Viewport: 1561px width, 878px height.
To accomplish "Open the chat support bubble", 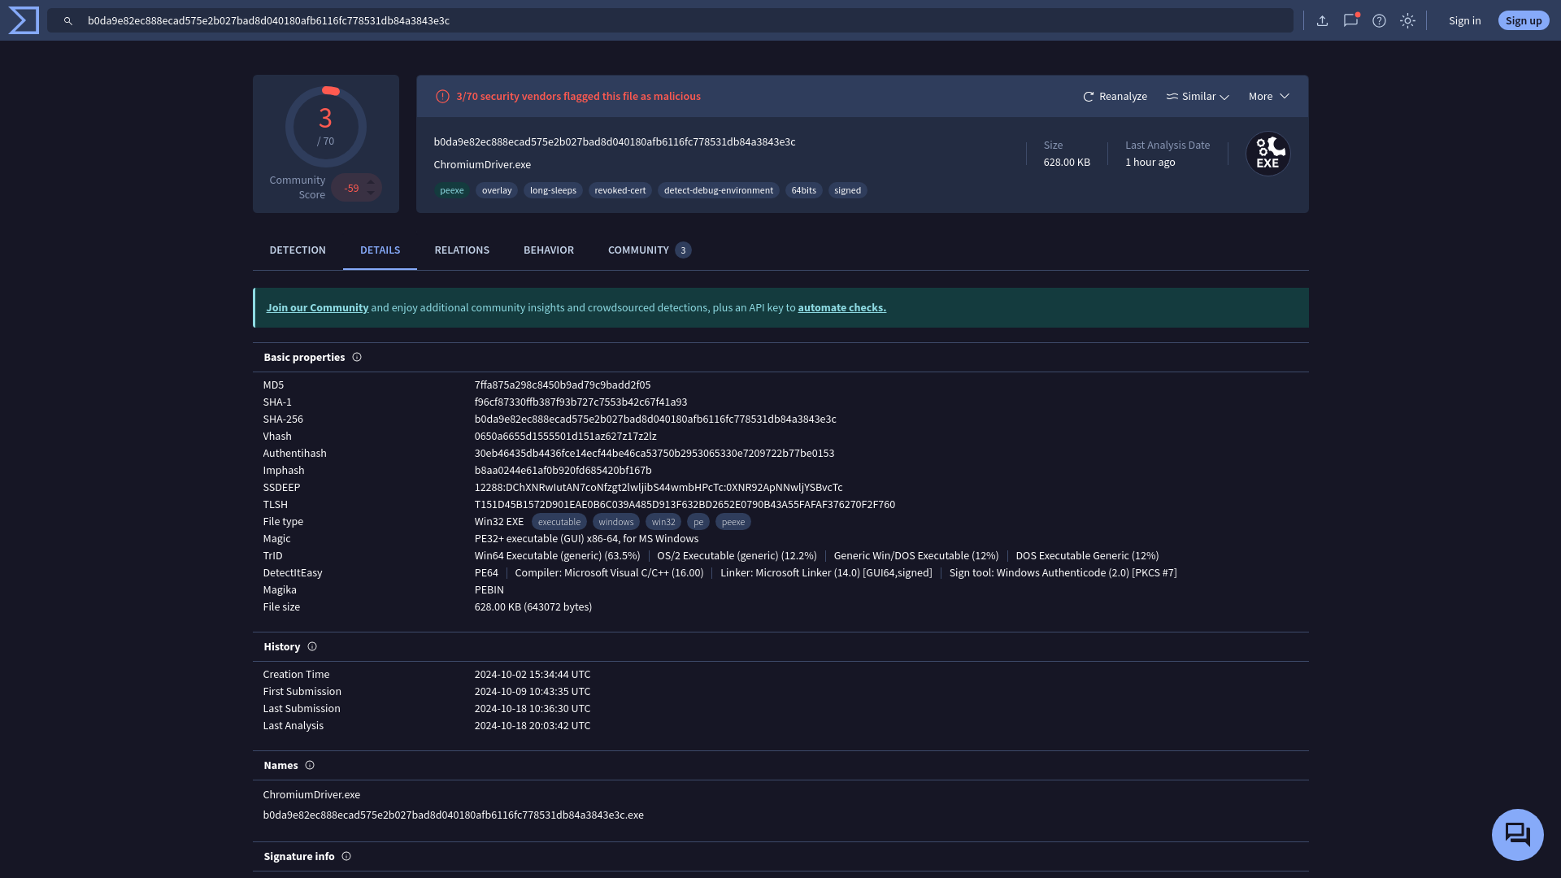I will click(1518, 835).
